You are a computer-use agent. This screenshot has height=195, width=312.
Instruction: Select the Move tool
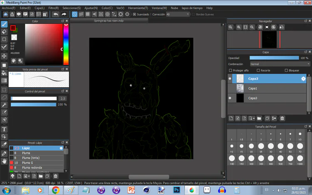(4, 56)
